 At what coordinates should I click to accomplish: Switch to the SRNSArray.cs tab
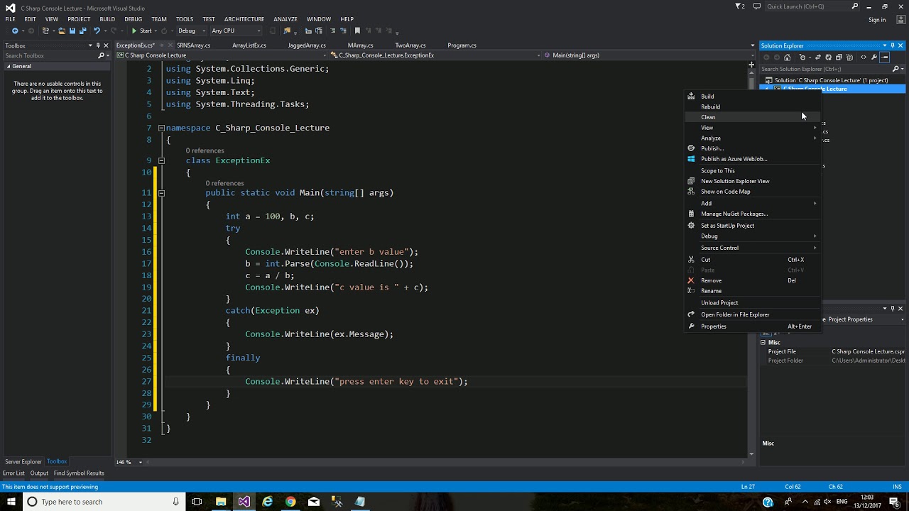193,45
